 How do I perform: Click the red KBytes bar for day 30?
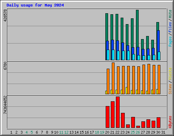point(158,123)
